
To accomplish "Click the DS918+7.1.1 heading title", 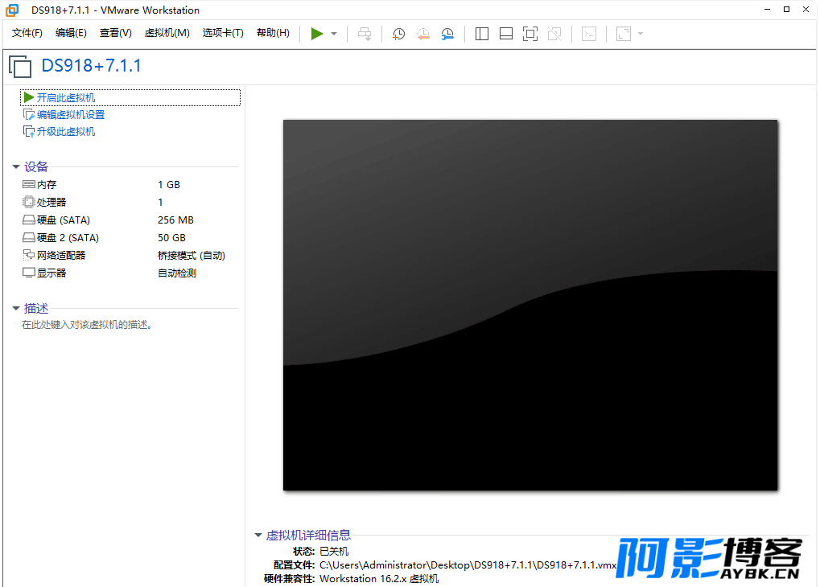I will pyautogui.click(x=91, y=66).
